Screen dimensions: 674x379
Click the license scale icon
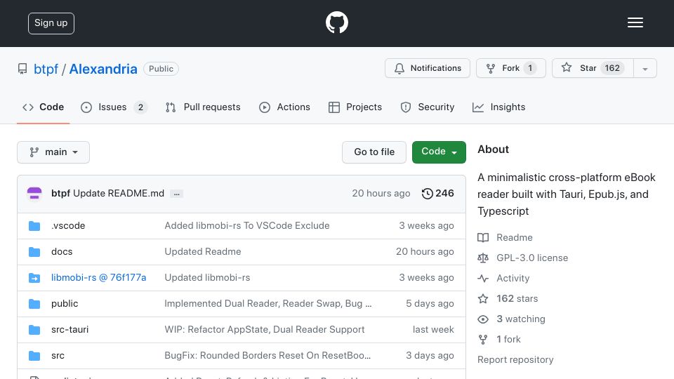coord(483,258)
